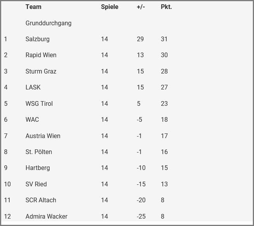
Task: Select the WAC team name
Action: click(32, 119)
